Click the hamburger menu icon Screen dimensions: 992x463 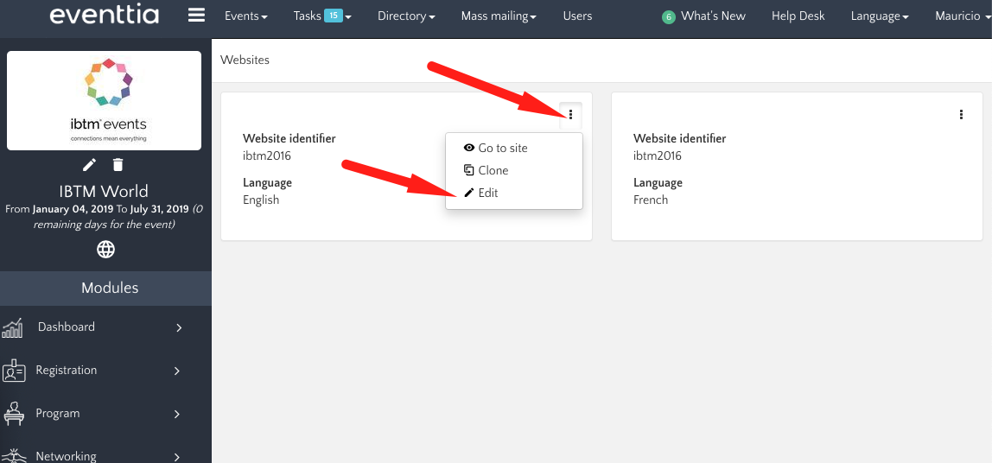[196, 16]
